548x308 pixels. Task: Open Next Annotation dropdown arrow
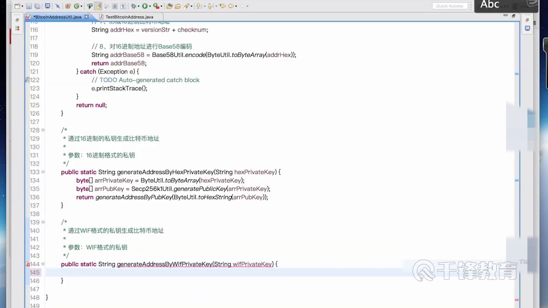coord(205,6)
